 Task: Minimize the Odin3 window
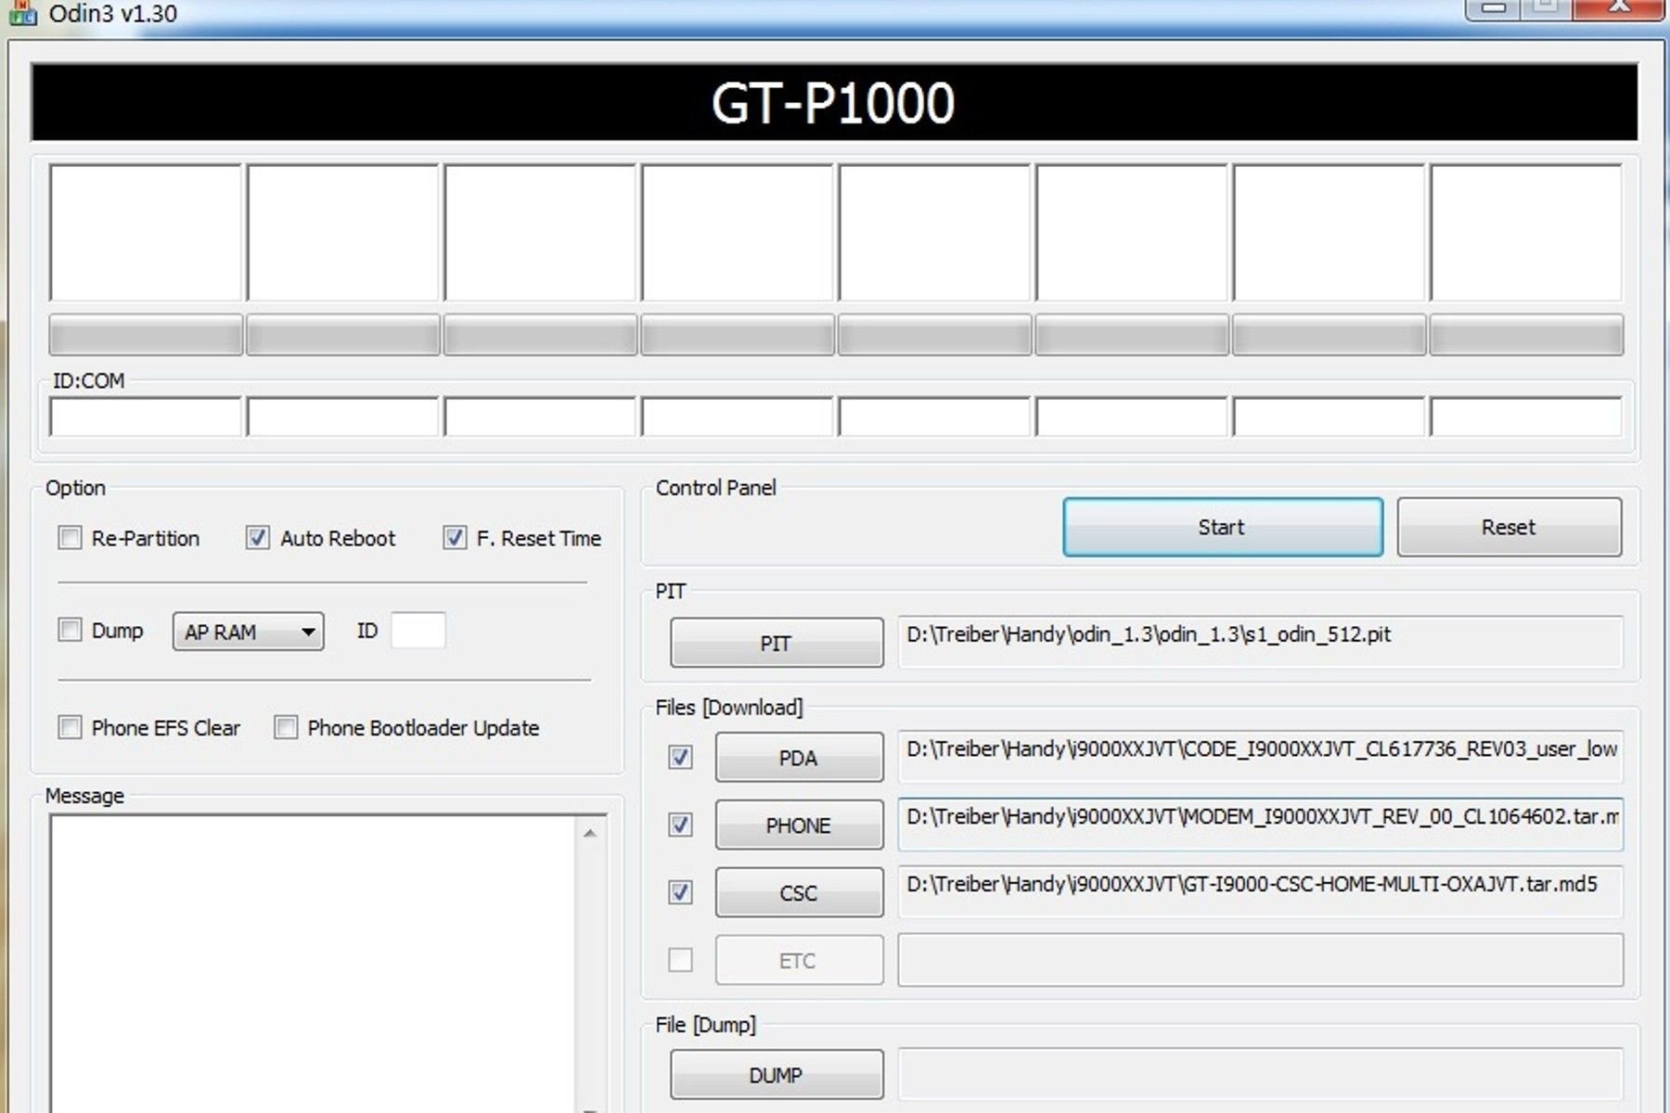pos(1493,8)
